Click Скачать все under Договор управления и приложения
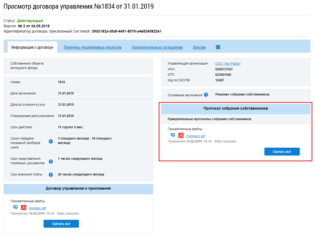The height and width of the screenshot is (235, 315). coord(61,224)
